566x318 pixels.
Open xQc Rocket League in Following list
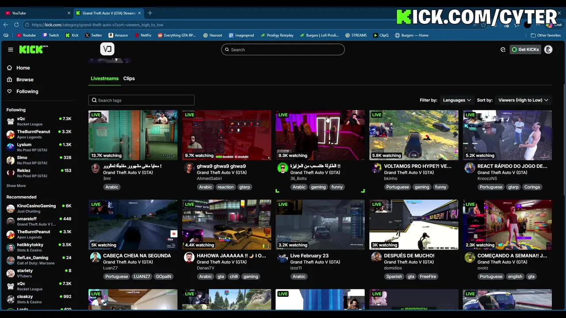[39, 121]
